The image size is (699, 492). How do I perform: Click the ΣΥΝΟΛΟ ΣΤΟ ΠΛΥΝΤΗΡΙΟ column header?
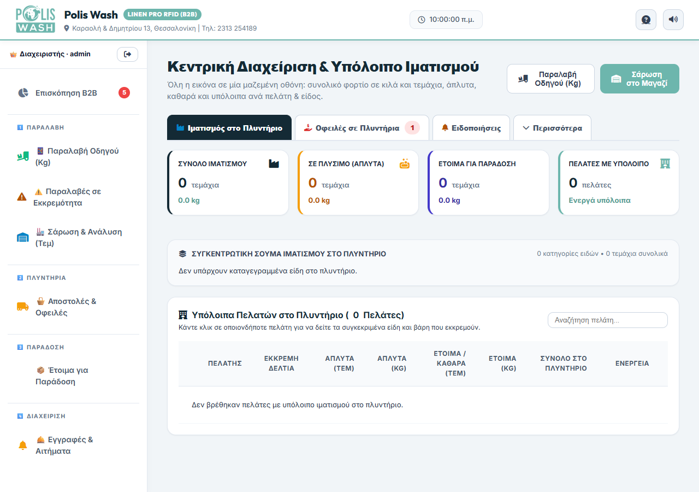point(564,364)
